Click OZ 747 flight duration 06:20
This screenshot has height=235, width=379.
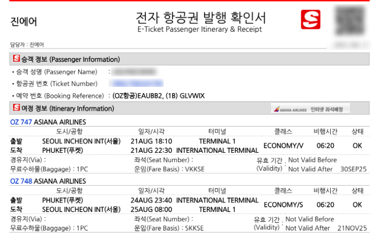(x=325, y=146)
